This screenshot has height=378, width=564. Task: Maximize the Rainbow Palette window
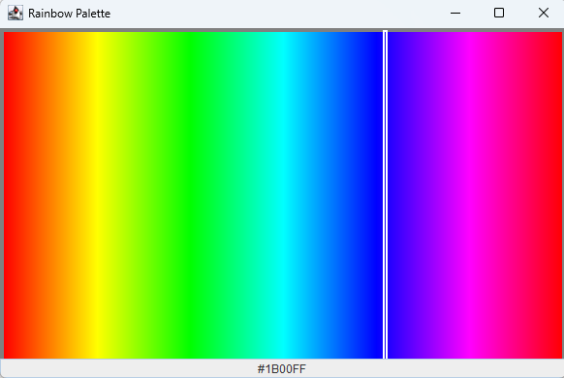499,13
